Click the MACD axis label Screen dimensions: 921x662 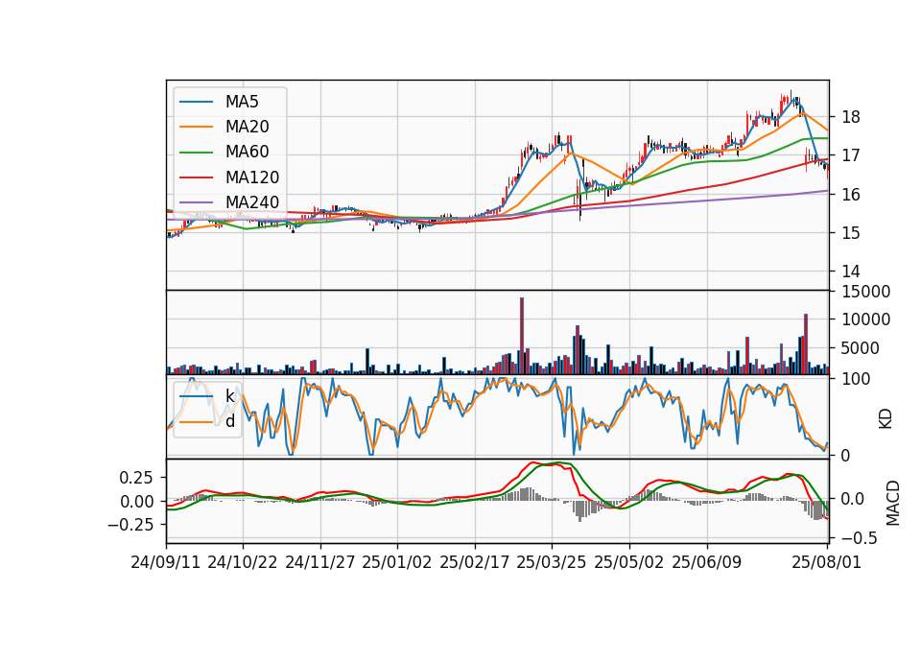click(893, 503)
